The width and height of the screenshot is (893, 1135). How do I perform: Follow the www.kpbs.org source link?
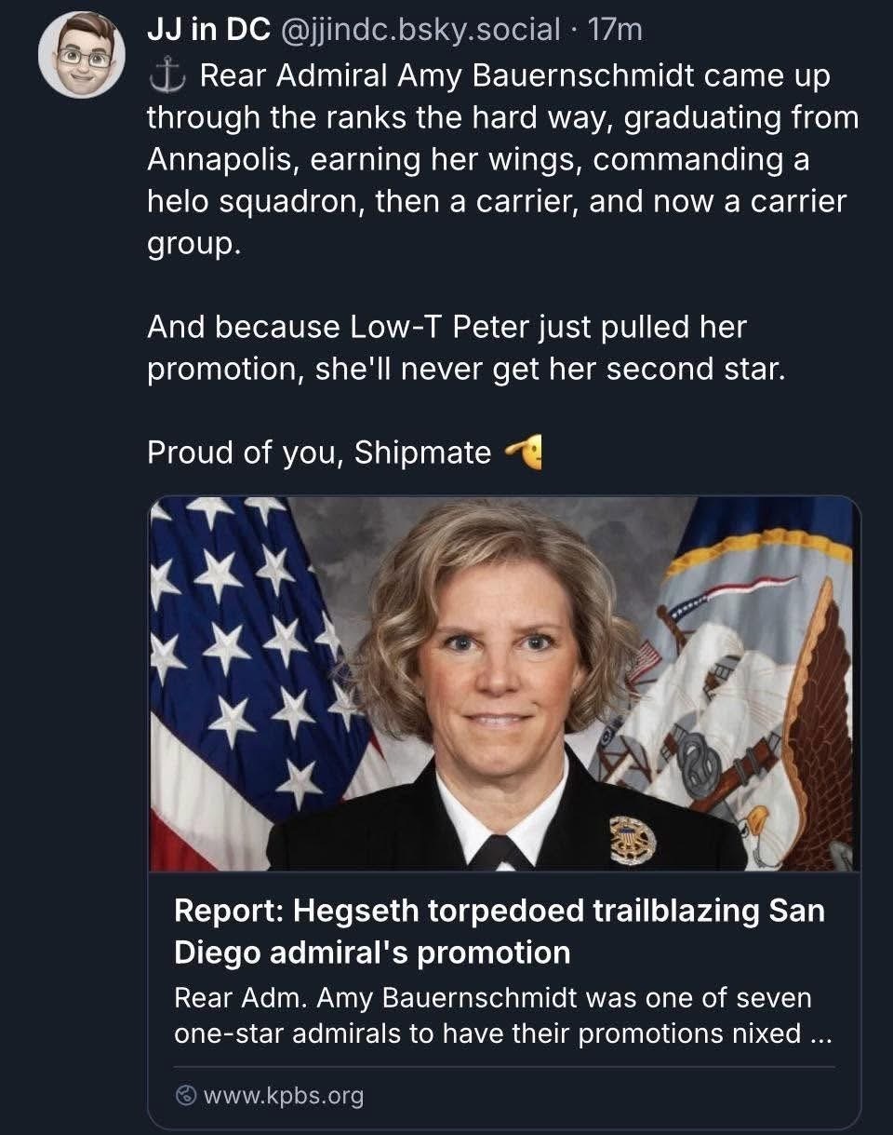(x=283, y=1096)
